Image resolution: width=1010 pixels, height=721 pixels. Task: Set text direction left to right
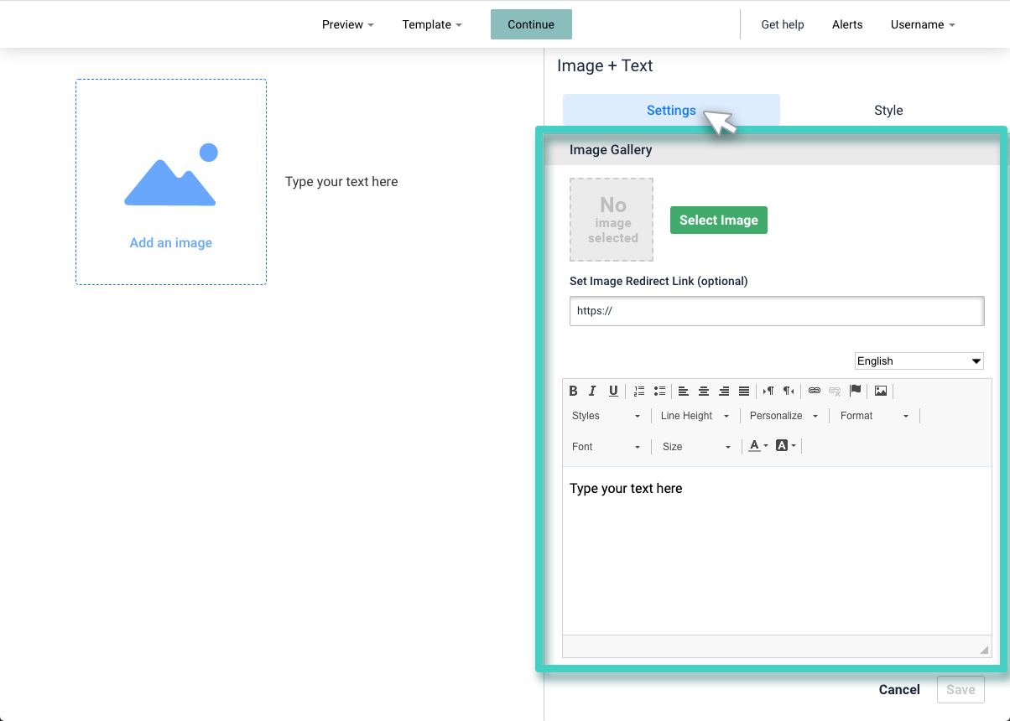[x=768, y=391]
